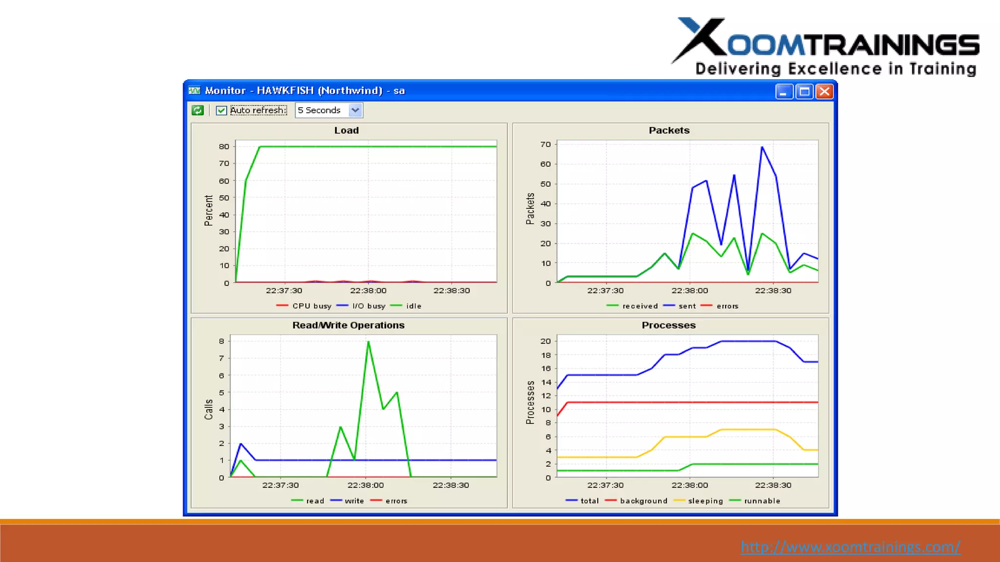Click the write legend entry

point(354,501)
